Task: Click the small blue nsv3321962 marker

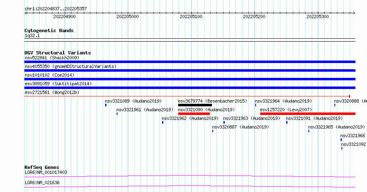Action: coord(162,122)
